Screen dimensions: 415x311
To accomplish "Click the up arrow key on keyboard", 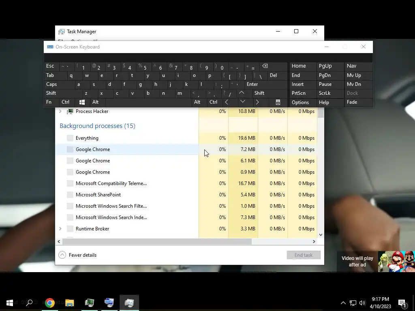I will point(242,93).
